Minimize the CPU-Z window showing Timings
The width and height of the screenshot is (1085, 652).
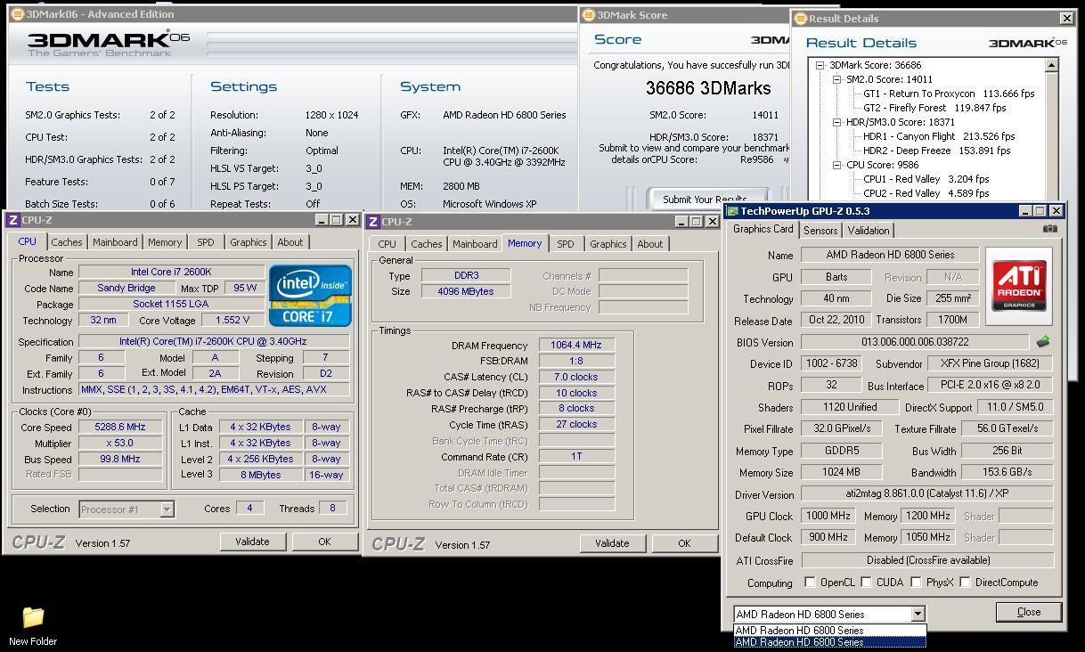coord(681,222)
